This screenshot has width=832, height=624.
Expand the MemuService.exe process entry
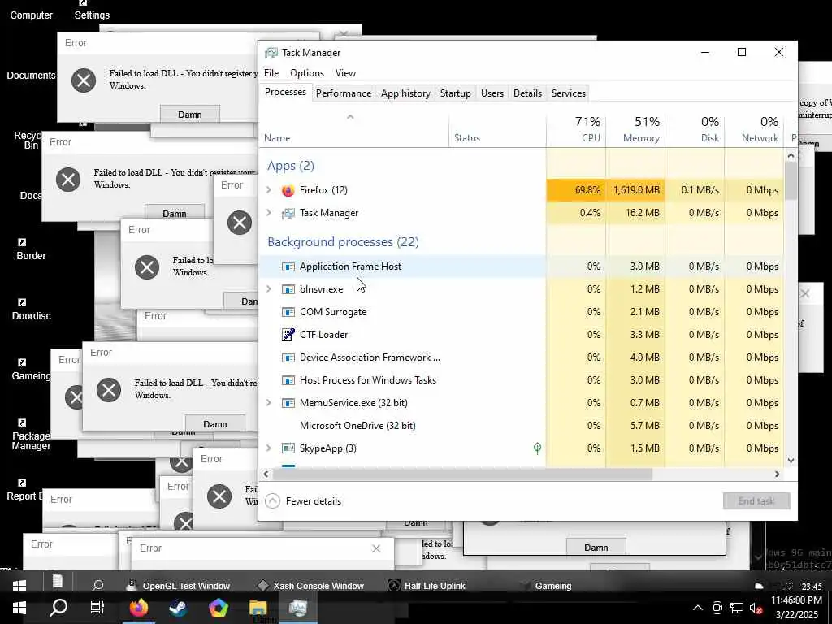pos(269,403)
